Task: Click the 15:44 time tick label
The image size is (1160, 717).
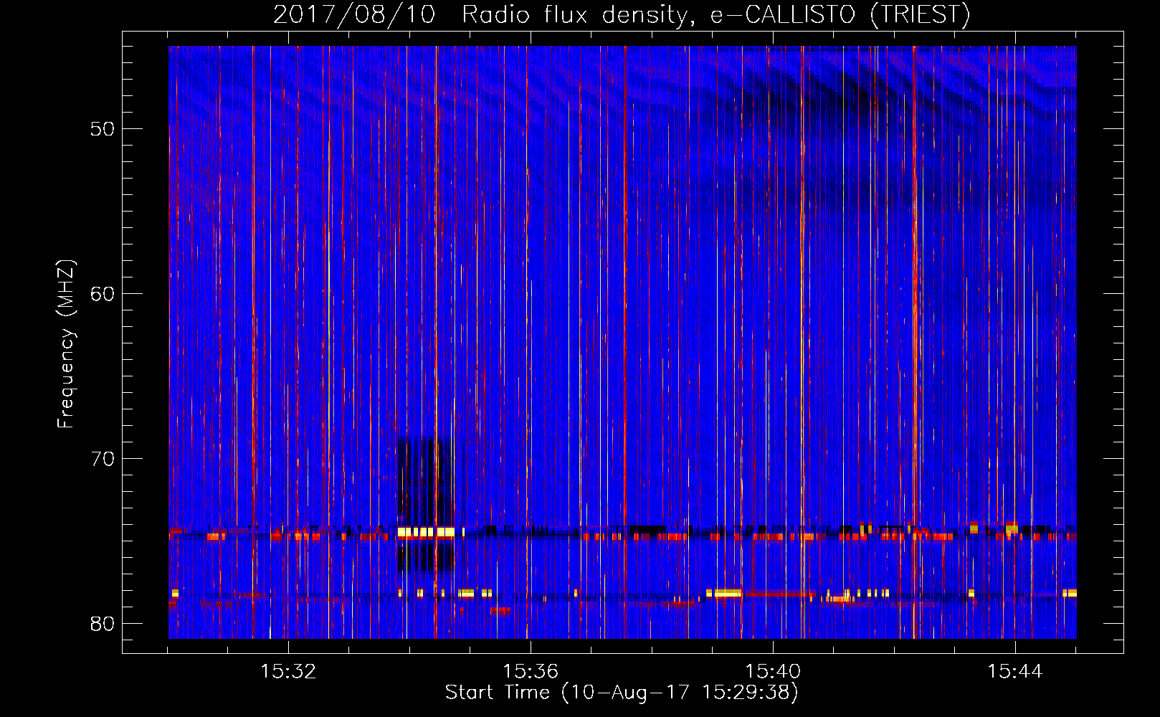Action: (1015, 671)
